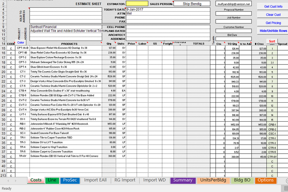288x192 pixels.
Task: Click the Hide/UnHide Rows button
Action: 273,31
